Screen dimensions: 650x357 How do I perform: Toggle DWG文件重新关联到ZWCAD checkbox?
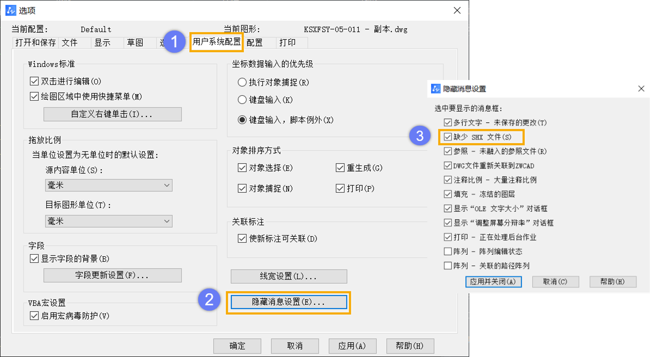(448, 165)
